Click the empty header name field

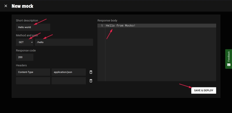click(33, 81)
